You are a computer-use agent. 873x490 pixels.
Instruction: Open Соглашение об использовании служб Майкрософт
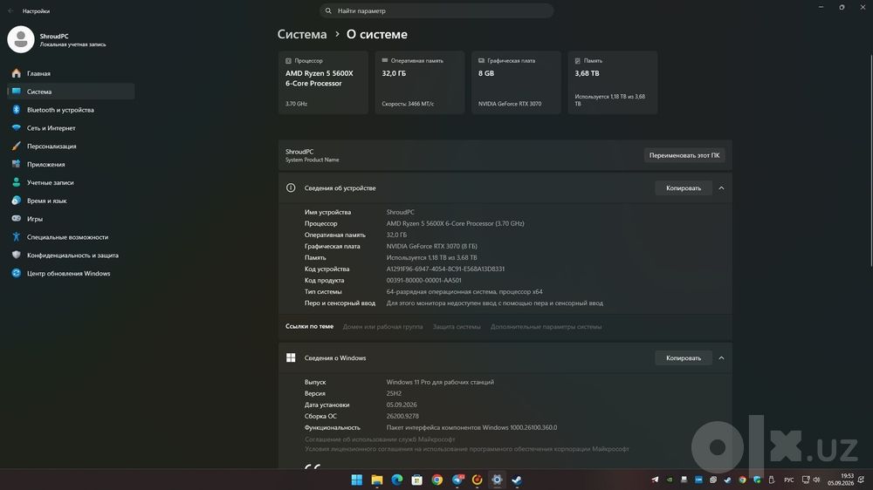tap(380, 439)
